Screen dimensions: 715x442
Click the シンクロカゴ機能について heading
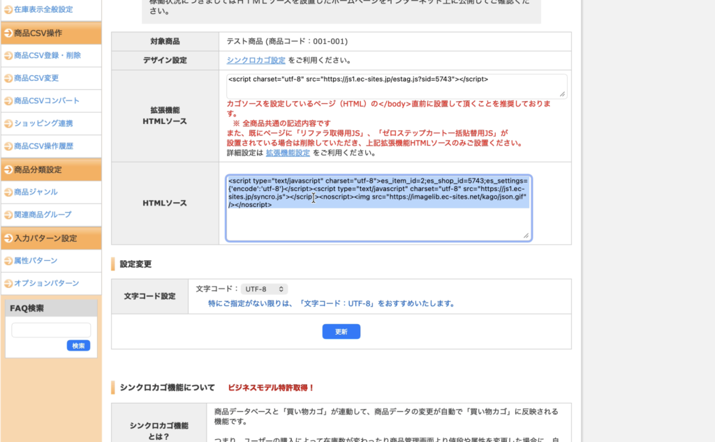pyautogui.click(x=168, y=388)
